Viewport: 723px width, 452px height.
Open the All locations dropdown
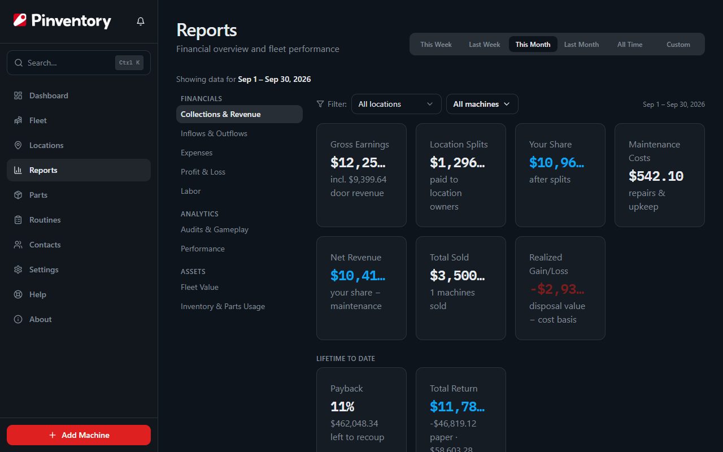pos(396,104)
